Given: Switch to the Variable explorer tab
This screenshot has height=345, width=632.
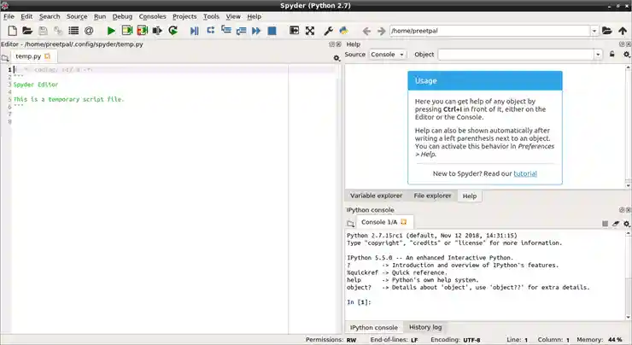Looking at the screenshot, I should click(x=376, y=196).
